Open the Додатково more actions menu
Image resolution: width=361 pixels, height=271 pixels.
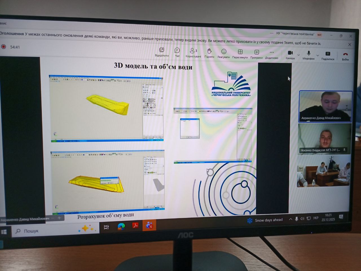272,53
